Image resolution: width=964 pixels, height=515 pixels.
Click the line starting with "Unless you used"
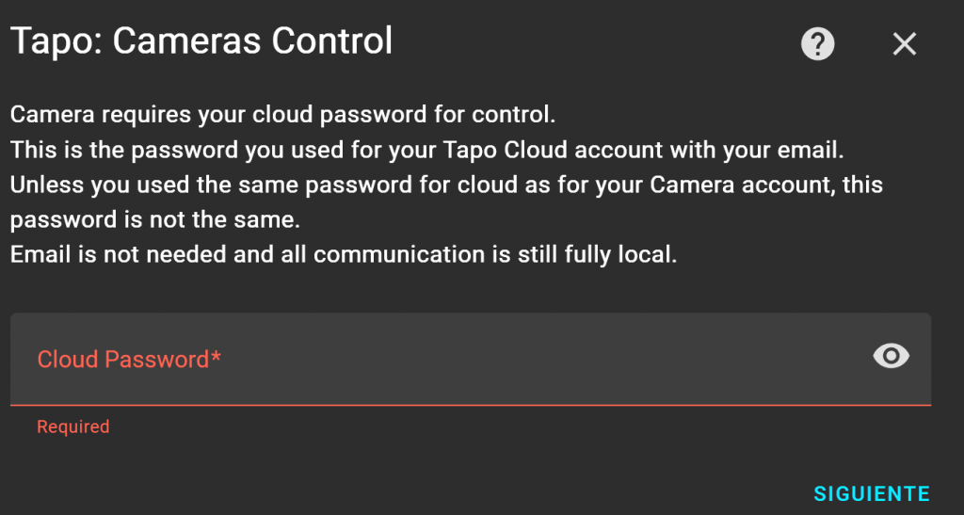446,185
